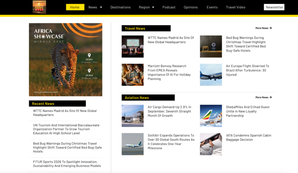Go to the Podcast page
The height and width of the screenshot is (173, 298).
(169, 7)
